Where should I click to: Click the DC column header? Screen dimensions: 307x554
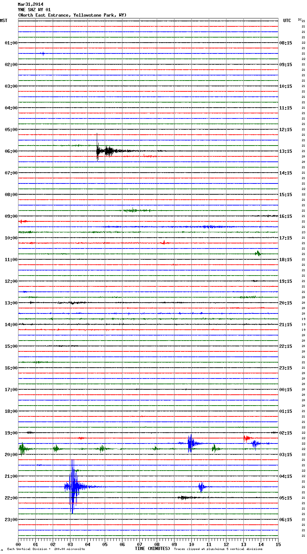click(299, 20)
